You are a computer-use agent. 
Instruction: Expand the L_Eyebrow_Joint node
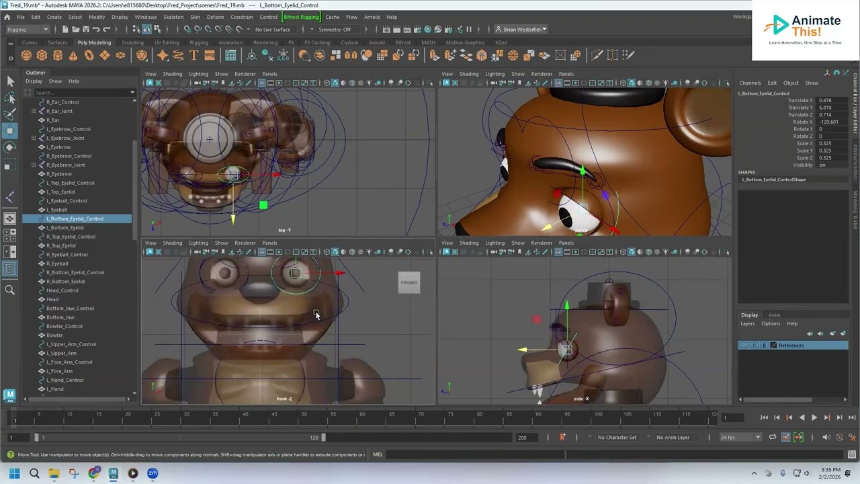click(x=34, y=138)
